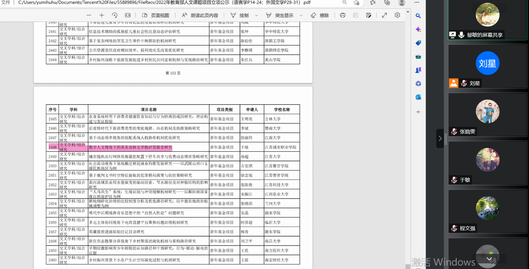Screen dimensions: 529x269
Task: Click project title 英藏敦煌遗画原始注记目录研究
Action: (117, 232)
